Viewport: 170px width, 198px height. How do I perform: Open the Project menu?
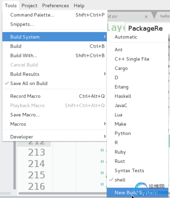30,5
